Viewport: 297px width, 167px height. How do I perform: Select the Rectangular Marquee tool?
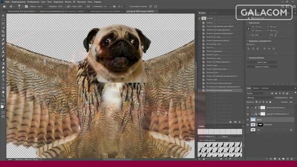point(3,19)
